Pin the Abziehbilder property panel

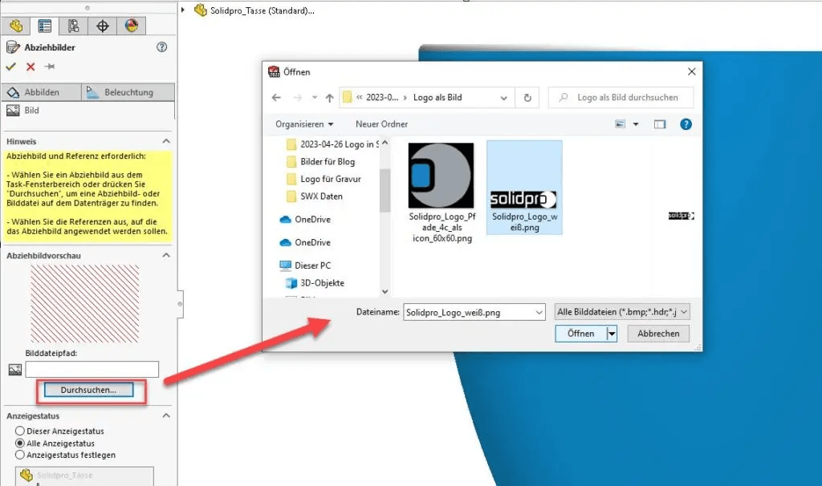50,67
